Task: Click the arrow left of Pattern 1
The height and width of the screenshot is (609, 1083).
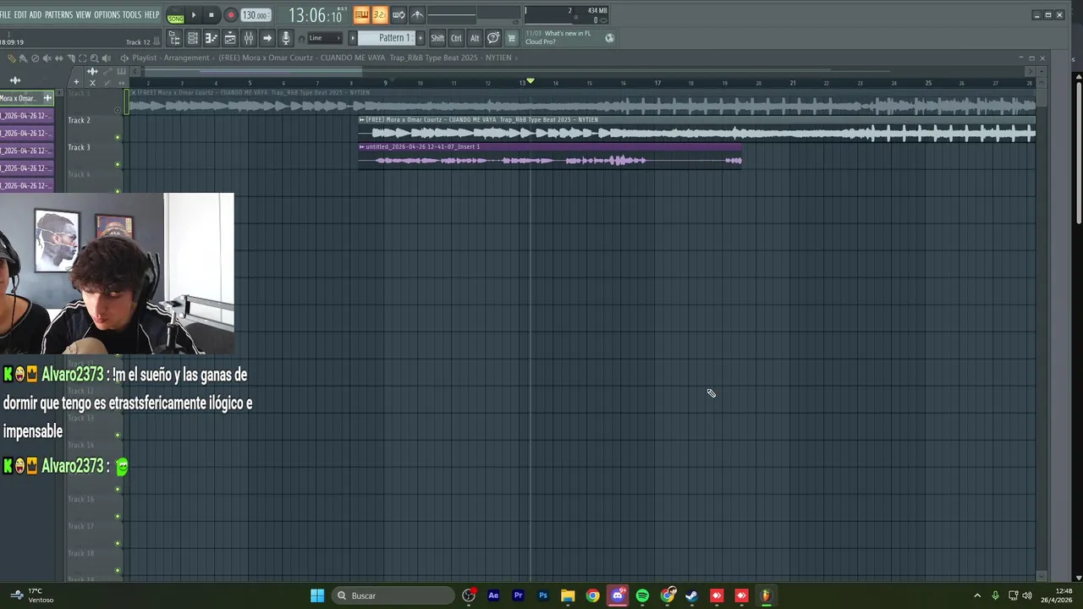Action: click(x=354, y=38)
